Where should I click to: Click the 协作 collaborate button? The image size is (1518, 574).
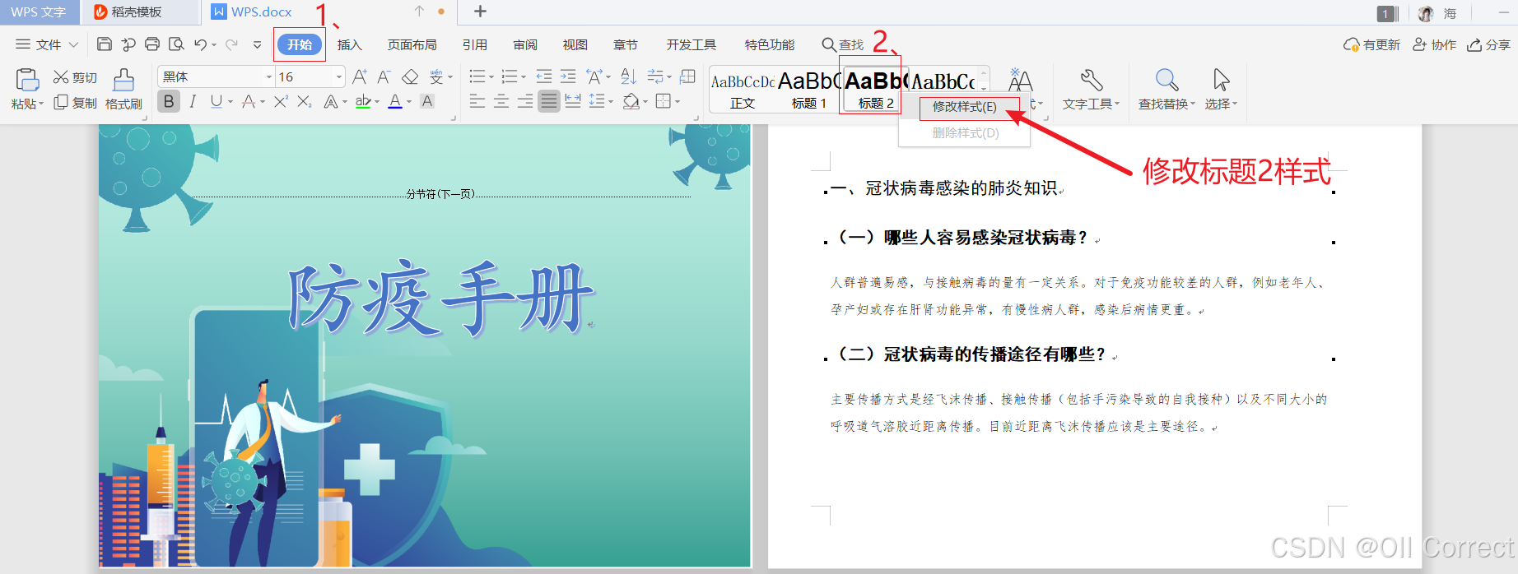click(x=1435, y=44)
